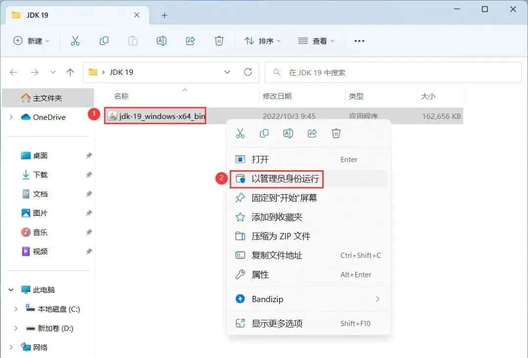Click the Delete icon in the context menu
The height and width of the screenshot is (358, 528).
[336, 134]
